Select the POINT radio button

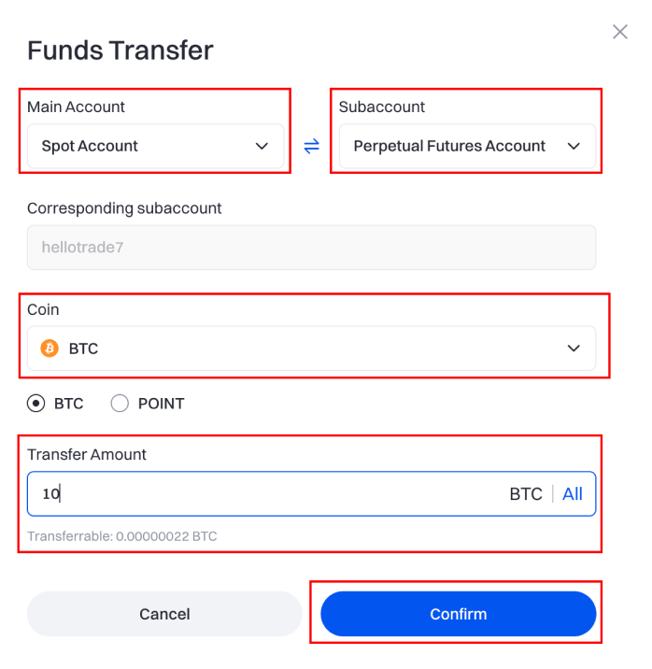(120, 404)
